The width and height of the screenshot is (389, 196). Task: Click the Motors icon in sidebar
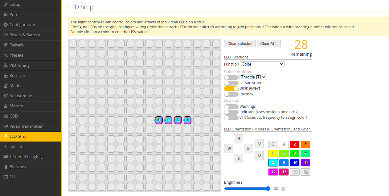point(6,106)
